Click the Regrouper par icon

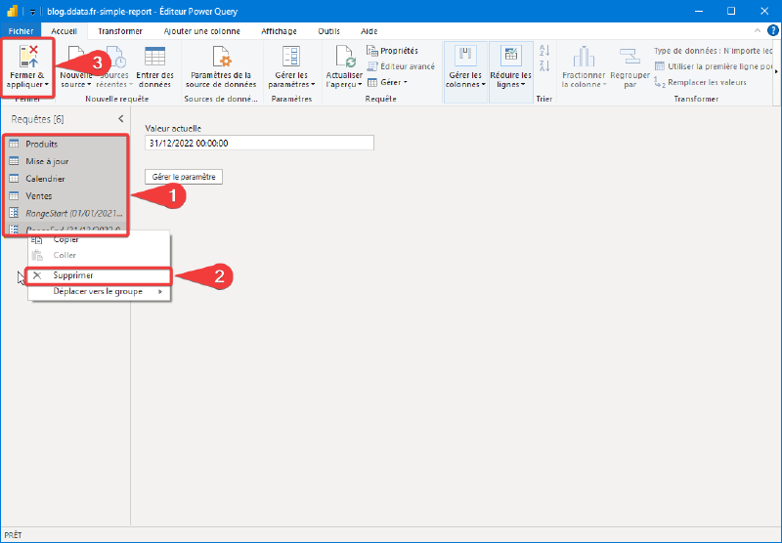click(630, 57)
